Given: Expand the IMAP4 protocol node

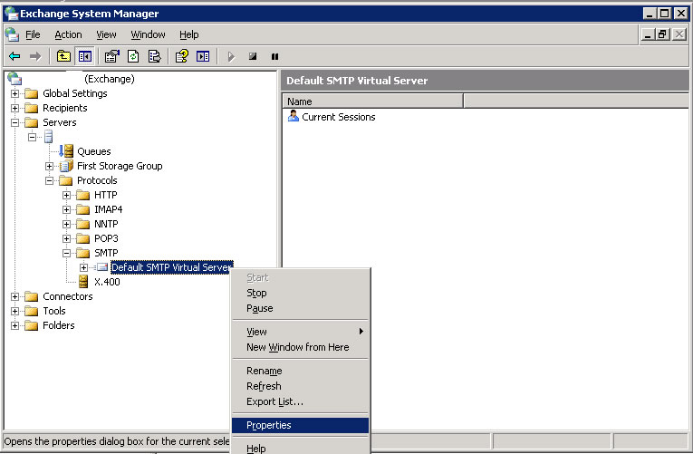Looking at the screenshot, I should (66, 210).
